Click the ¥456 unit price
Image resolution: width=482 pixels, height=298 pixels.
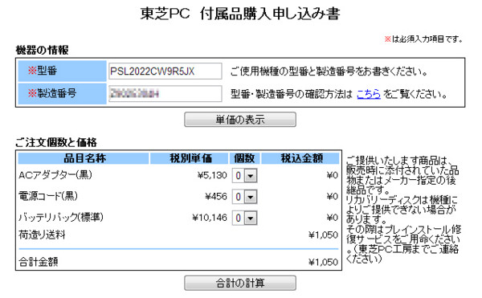(216, 196)
